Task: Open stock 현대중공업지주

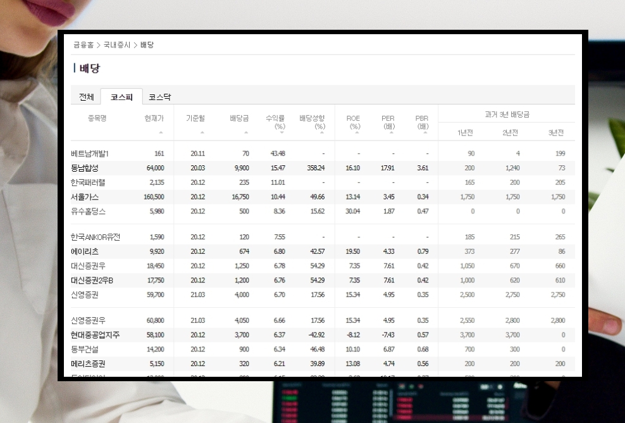Action: click(95, 335)
